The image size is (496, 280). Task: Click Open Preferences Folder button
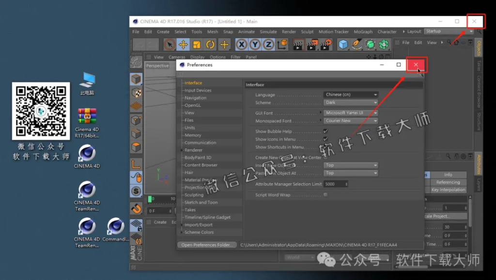coord(207,245)
